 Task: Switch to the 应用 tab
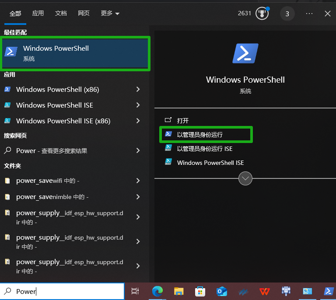pyautogui.click(x=38, y=13)
